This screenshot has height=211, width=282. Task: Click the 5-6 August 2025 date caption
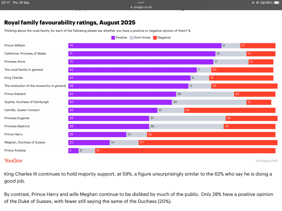[x=266, y=160]
